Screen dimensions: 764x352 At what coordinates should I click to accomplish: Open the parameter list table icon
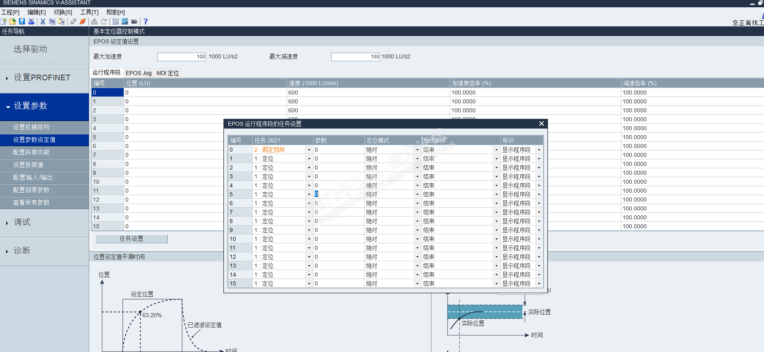pyautogui.click(x=116, y=21)
